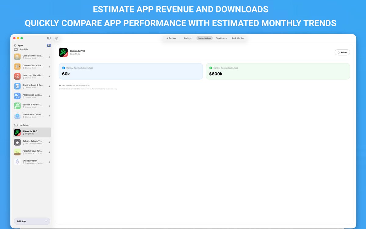Select the Percentage Calc:... row

(x=32, y=96)
